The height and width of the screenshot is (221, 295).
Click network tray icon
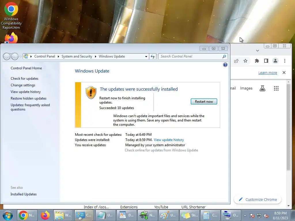pos(259,216)
